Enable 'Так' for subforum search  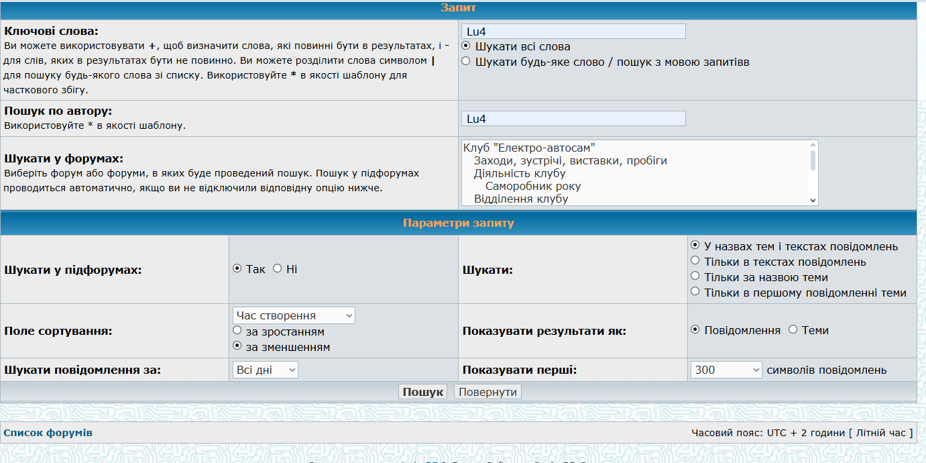point(237,269)
